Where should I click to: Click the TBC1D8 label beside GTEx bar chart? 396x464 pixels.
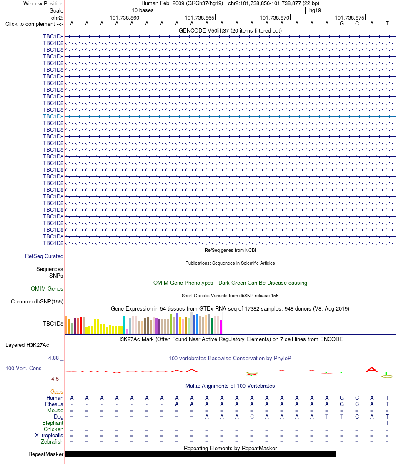tap(53, 324)
